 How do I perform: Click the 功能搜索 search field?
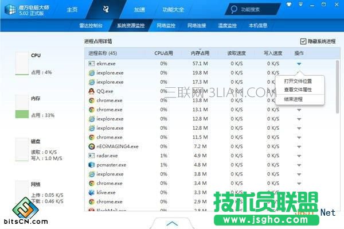click(253, 9)
